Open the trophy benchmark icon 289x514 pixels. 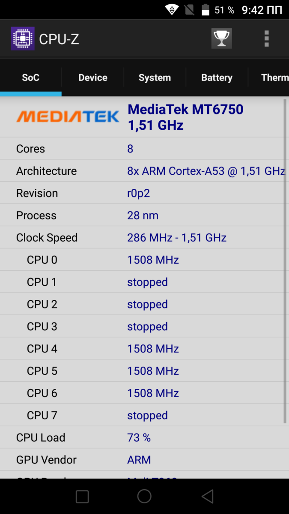(x=221, y=39)
